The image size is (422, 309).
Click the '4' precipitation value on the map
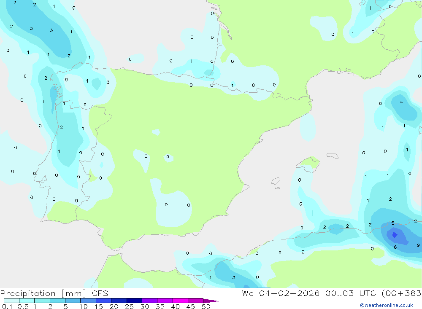pyautogui.click(x=402, y=102)
